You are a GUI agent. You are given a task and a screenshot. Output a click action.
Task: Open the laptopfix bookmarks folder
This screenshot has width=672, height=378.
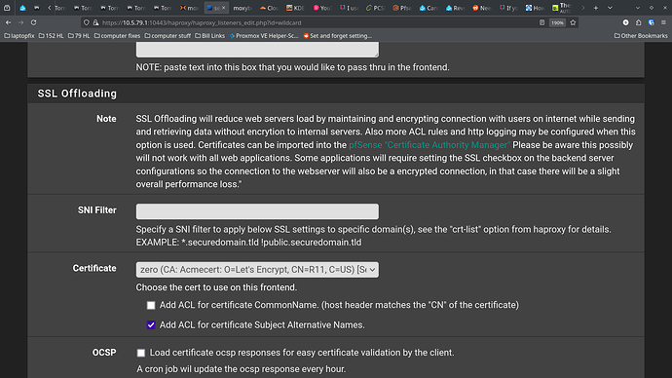point(19,36)
